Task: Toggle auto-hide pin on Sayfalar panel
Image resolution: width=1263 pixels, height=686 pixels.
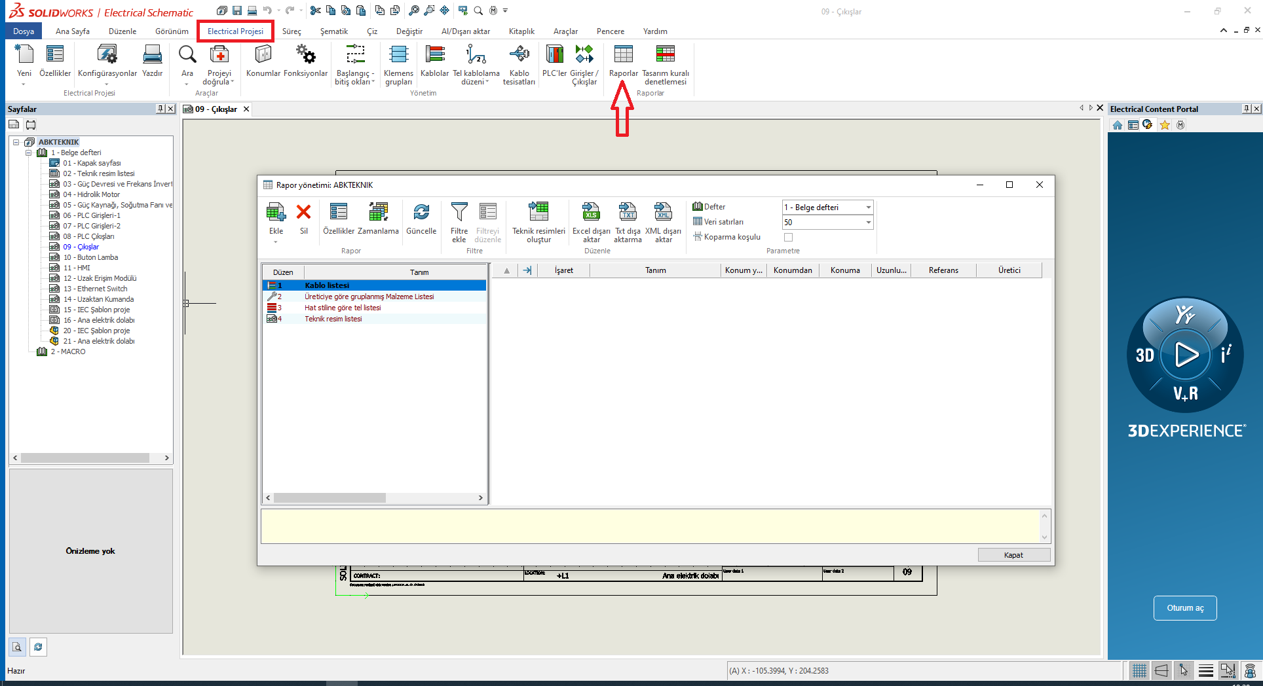Action: [161, 109]
